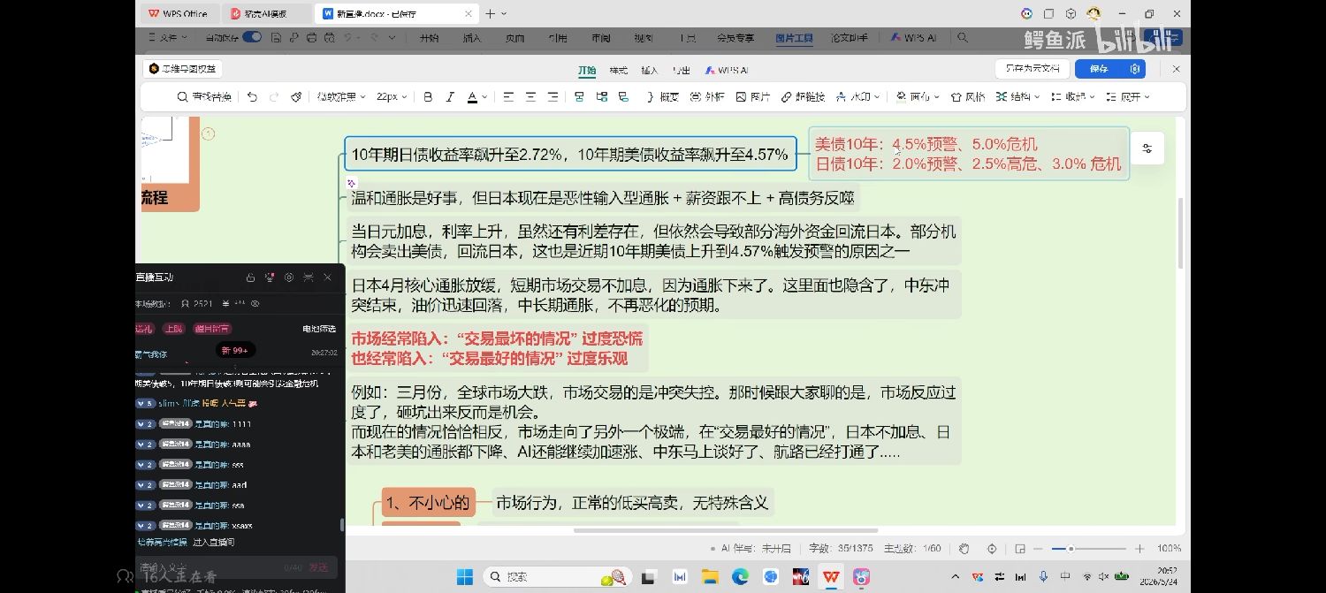Screen dimensions: 1326x593
Task: Add an 外框 boundary frame
Action: pos(707,97)
